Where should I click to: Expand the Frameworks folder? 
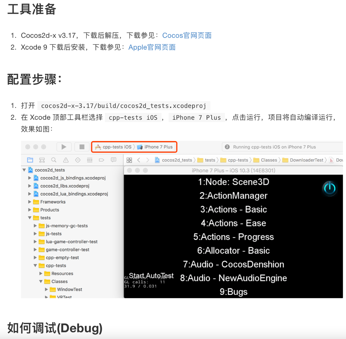click(30, 202)
